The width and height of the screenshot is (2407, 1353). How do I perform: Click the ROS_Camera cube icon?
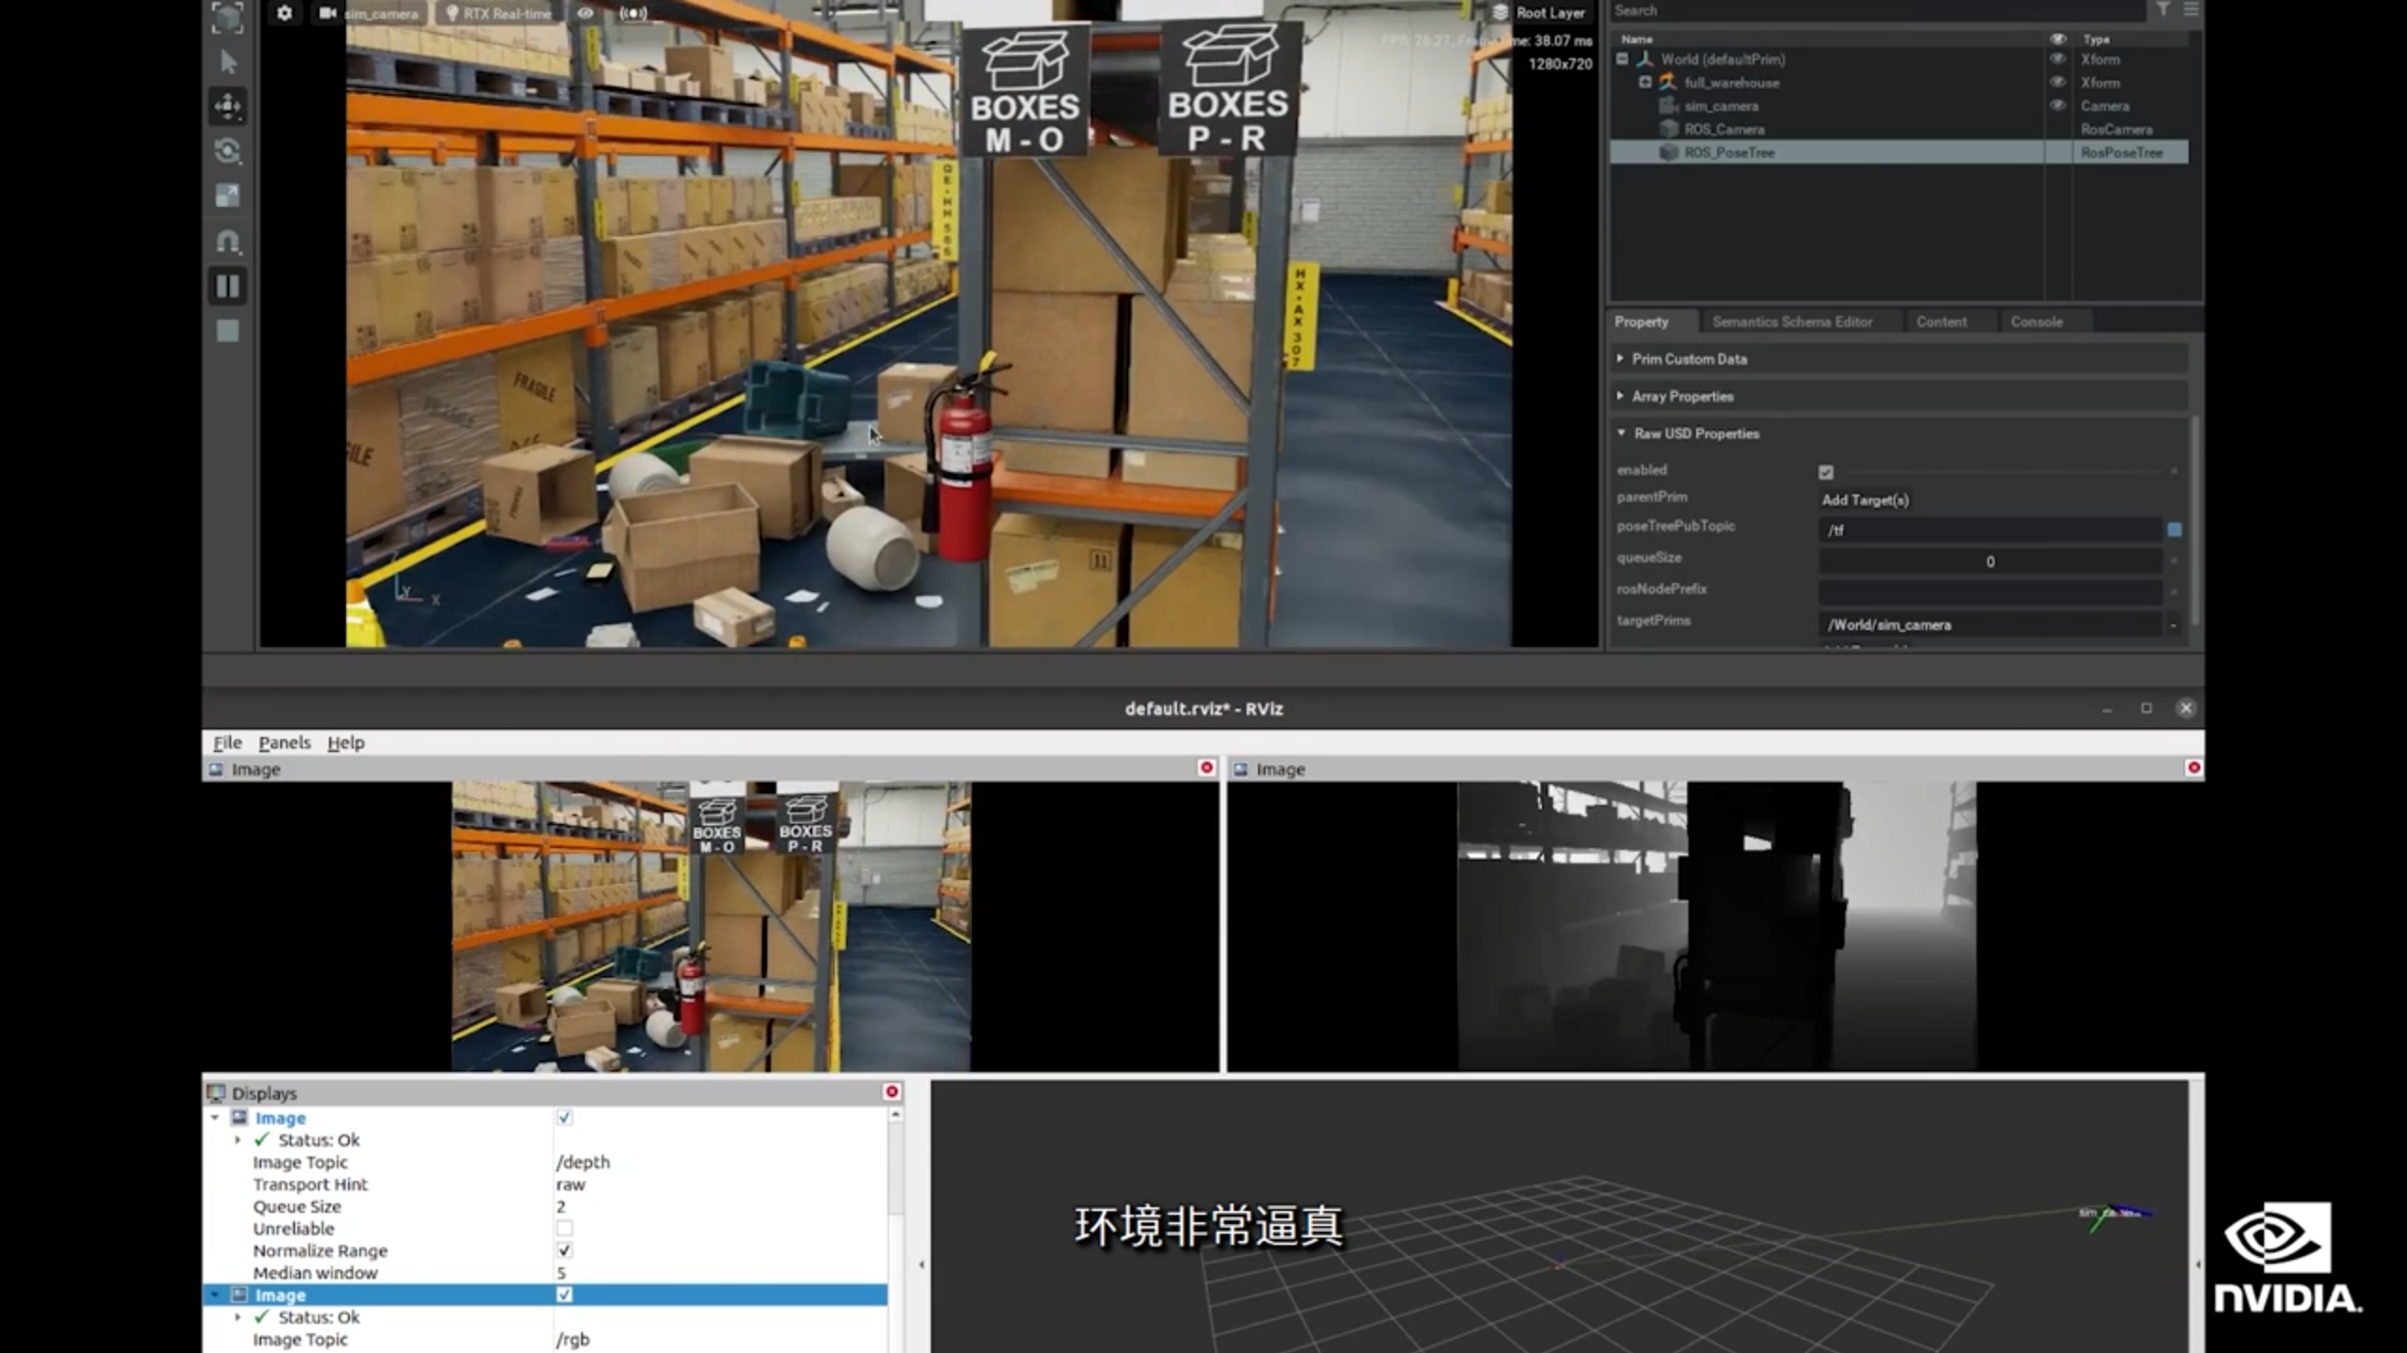[1668, 129]
